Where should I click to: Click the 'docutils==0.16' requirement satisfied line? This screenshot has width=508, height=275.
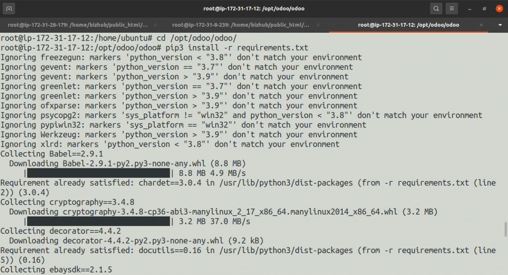click(x=248, y=255)
